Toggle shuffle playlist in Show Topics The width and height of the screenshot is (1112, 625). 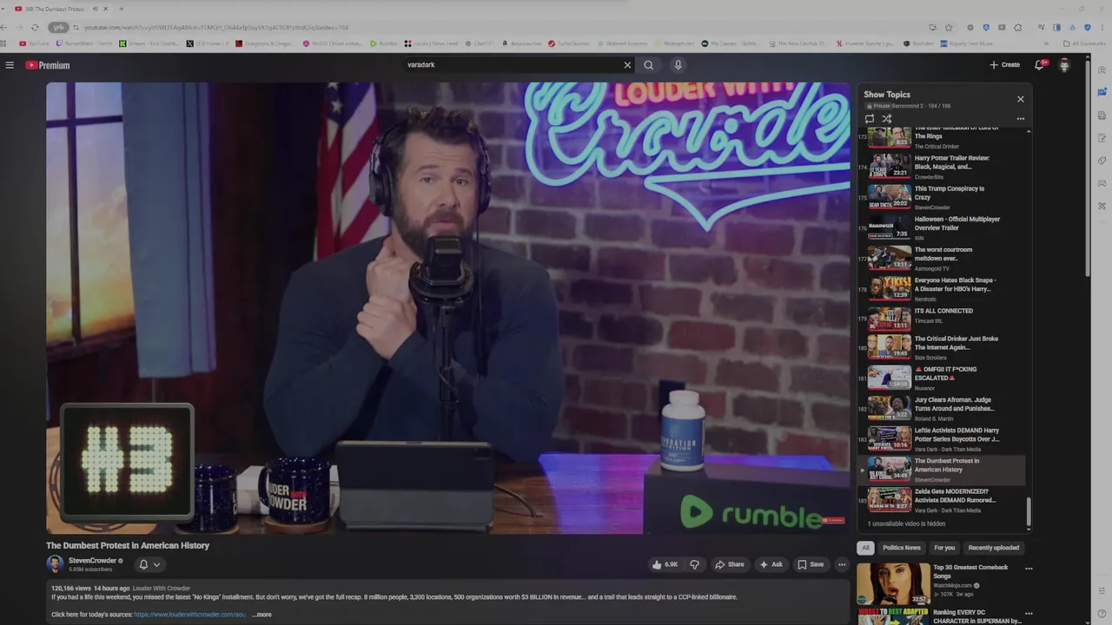click(x=887, y=119)
